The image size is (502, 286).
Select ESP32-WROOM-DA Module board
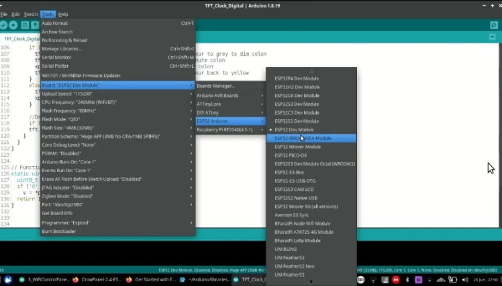pyautogui.click(x=311, y=139)
